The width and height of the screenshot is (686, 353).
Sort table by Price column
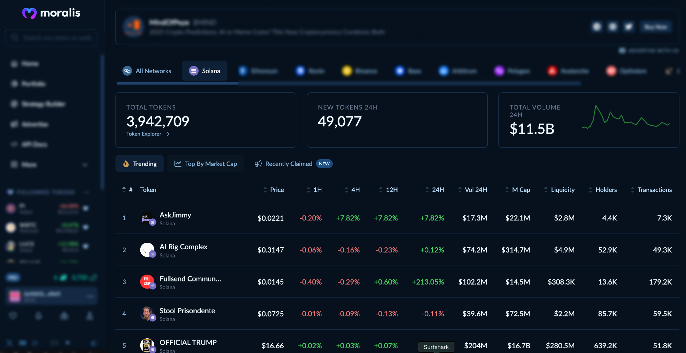point(273,190)
